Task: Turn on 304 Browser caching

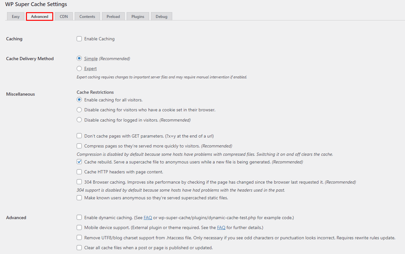Action: 79,182
